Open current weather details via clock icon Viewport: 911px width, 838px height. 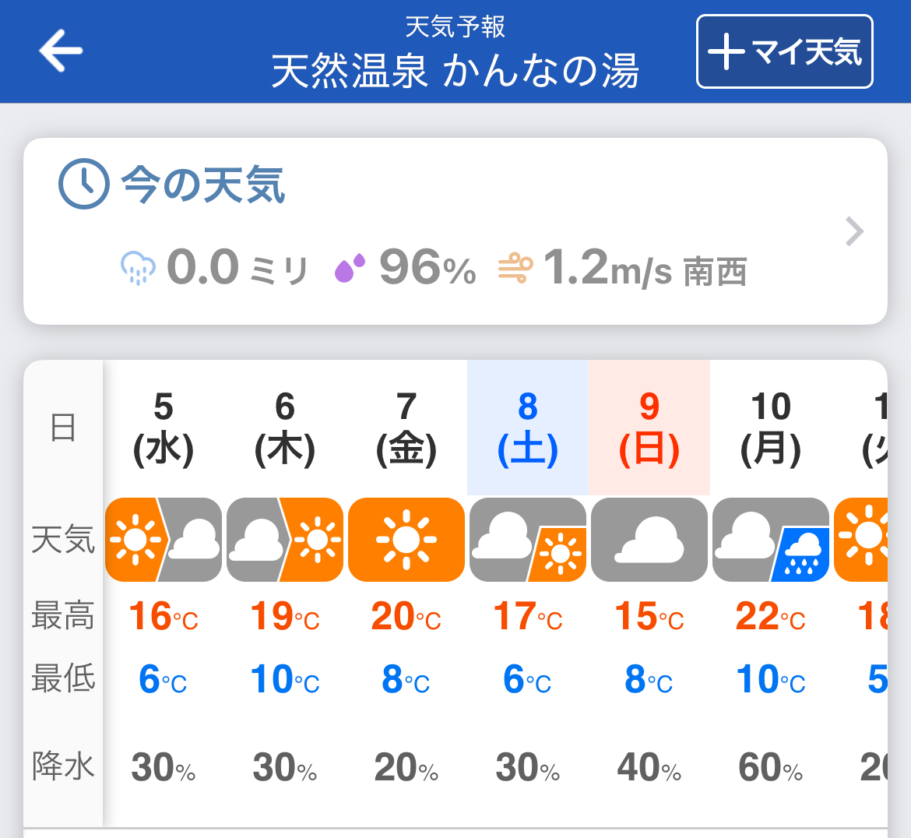tap(81, 185)
